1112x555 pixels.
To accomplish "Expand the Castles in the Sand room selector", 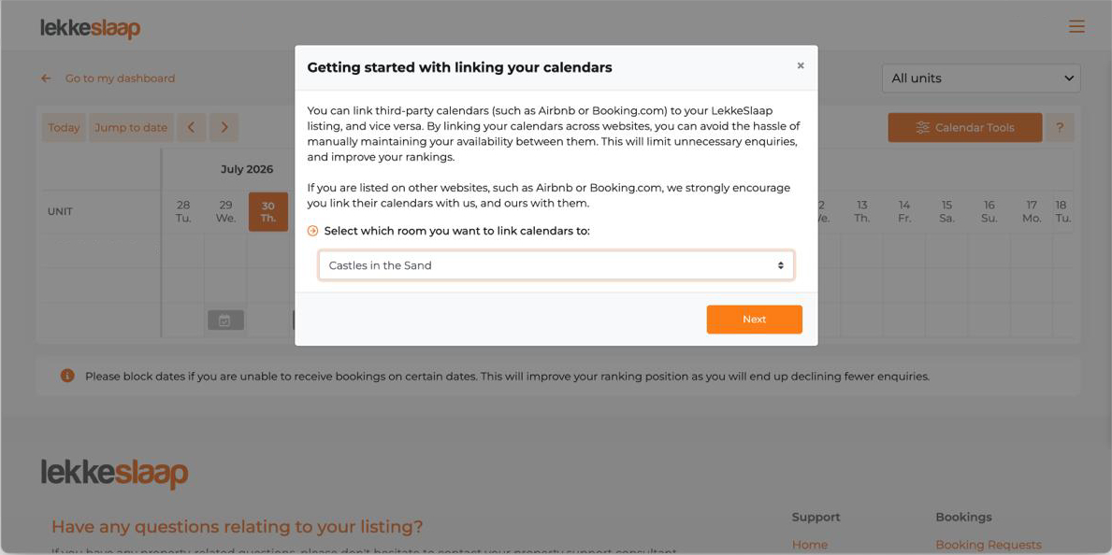I will point(556,265).
